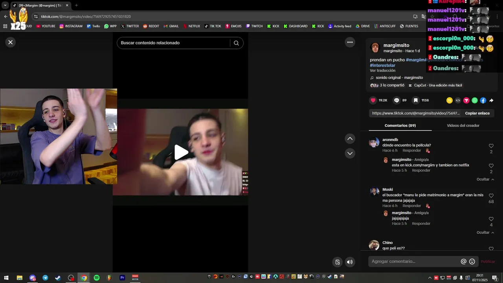
Task: Reply to Moski's comment
Action: pos(411,206)
